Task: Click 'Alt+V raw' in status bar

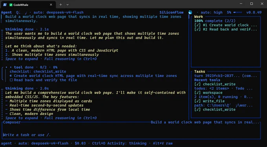Action: pos(163,143)
